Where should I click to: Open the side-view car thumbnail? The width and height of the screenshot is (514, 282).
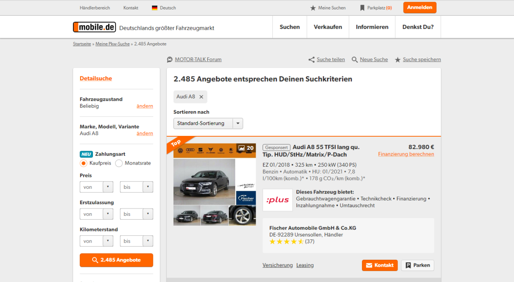tap(215, 215)
